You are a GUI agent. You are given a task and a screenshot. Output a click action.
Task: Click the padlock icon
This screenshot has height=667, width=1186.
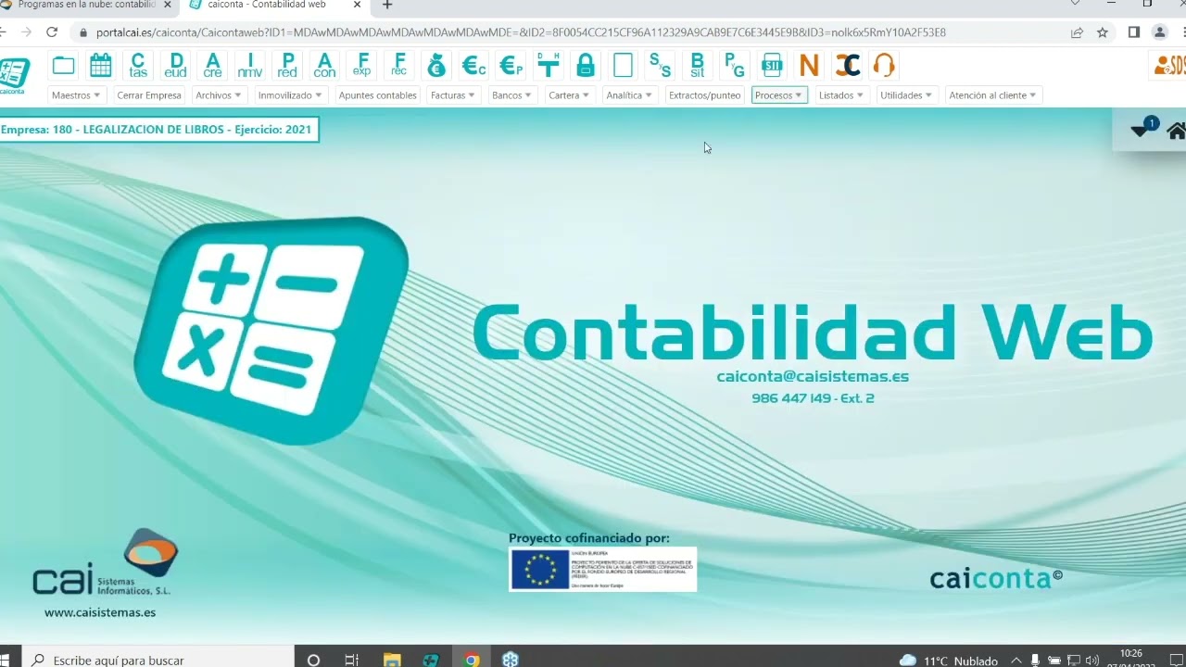click(586, 66)
